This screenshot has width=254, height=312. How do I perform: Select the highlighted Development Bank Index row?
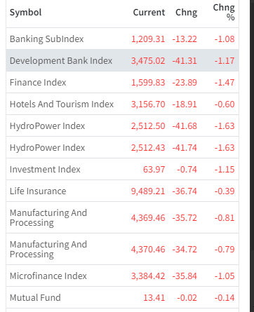pyautogui.click(x=122, y=60)
